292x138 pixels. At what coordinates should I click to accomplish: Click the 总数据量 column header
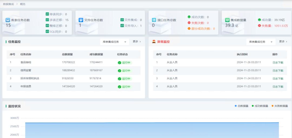67,54
